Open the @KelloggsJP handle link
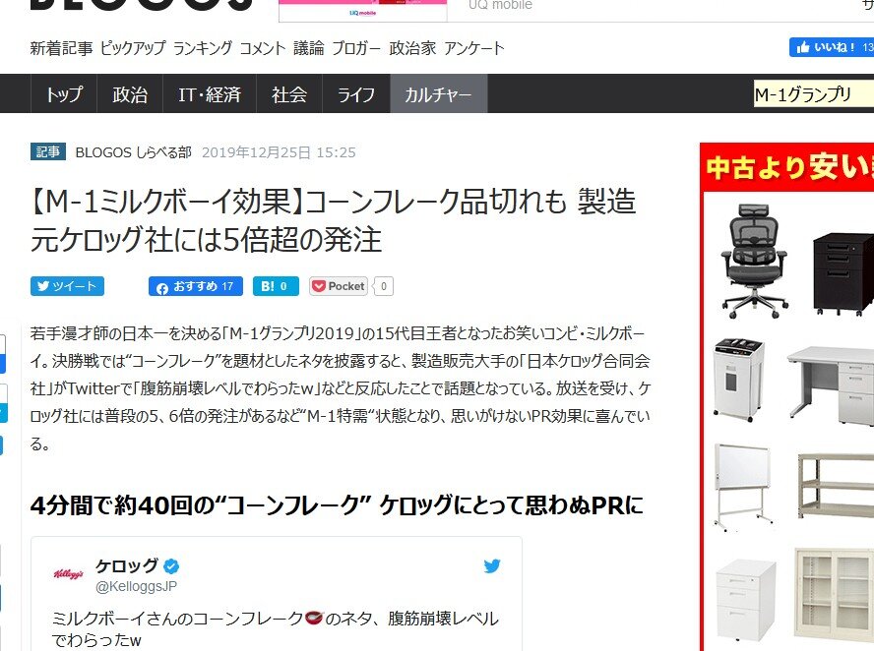The height and width of the screenshot is (651, 874). [136, 586]
